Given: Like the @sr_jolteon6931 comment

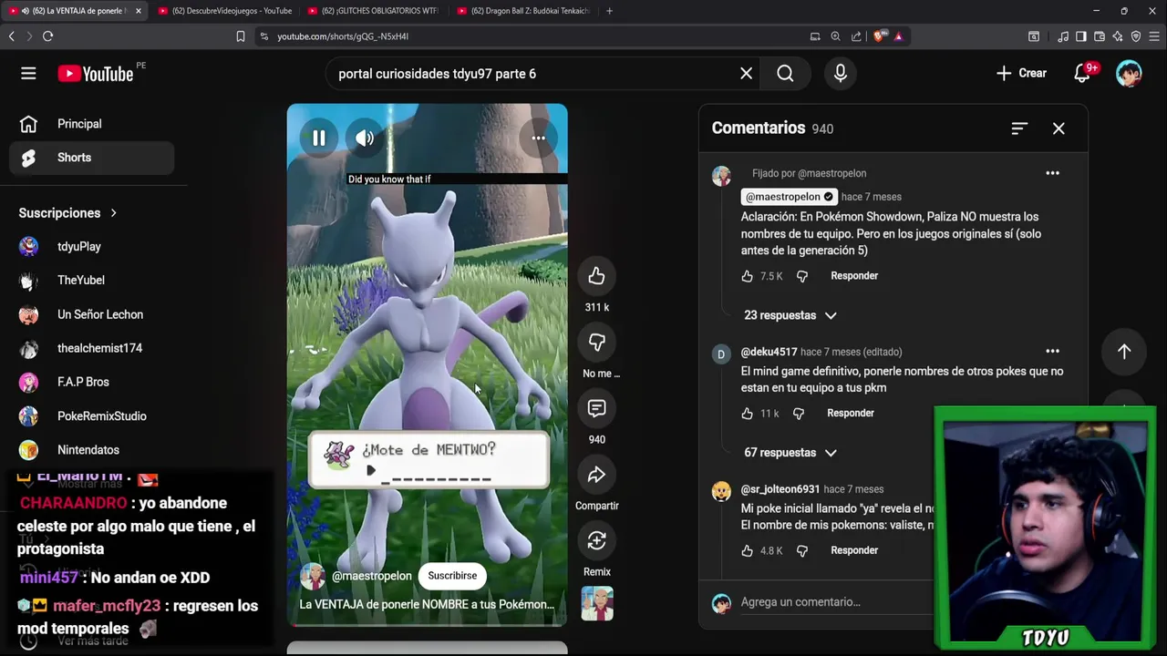Looking at the screenshot, I should point(747,551).
